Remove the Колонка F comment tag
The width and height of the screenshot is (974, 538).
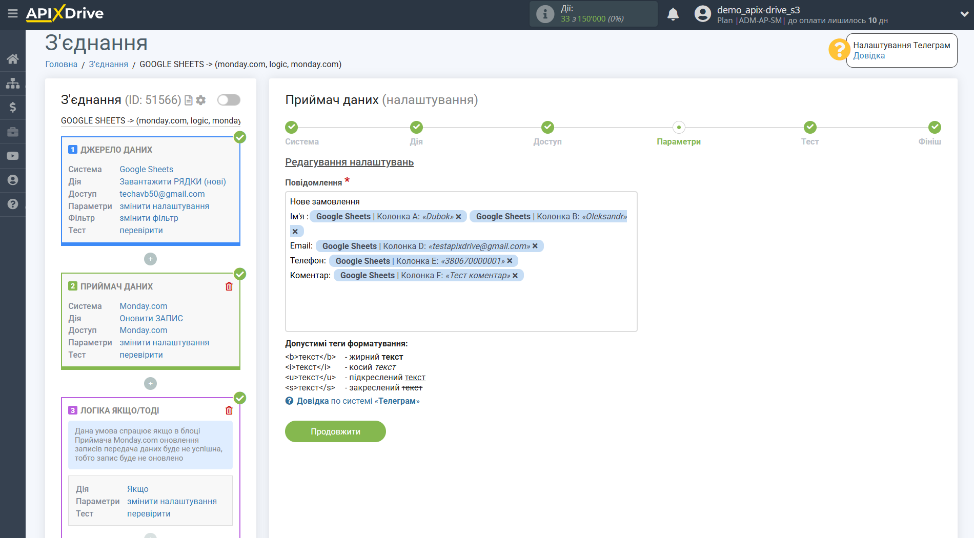point(515,276)
